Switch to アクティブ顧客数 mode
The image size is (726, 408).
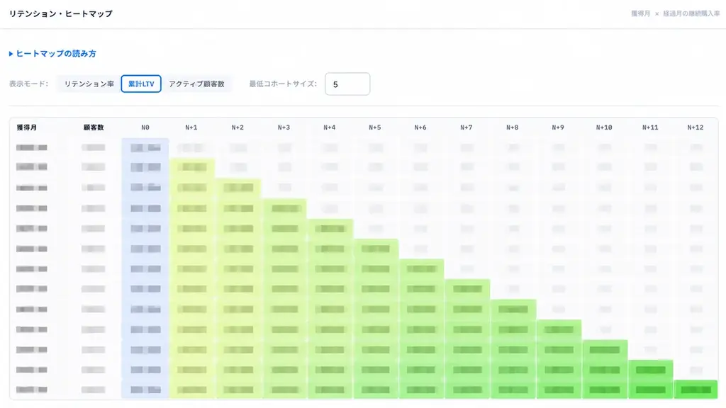(196, 84)
